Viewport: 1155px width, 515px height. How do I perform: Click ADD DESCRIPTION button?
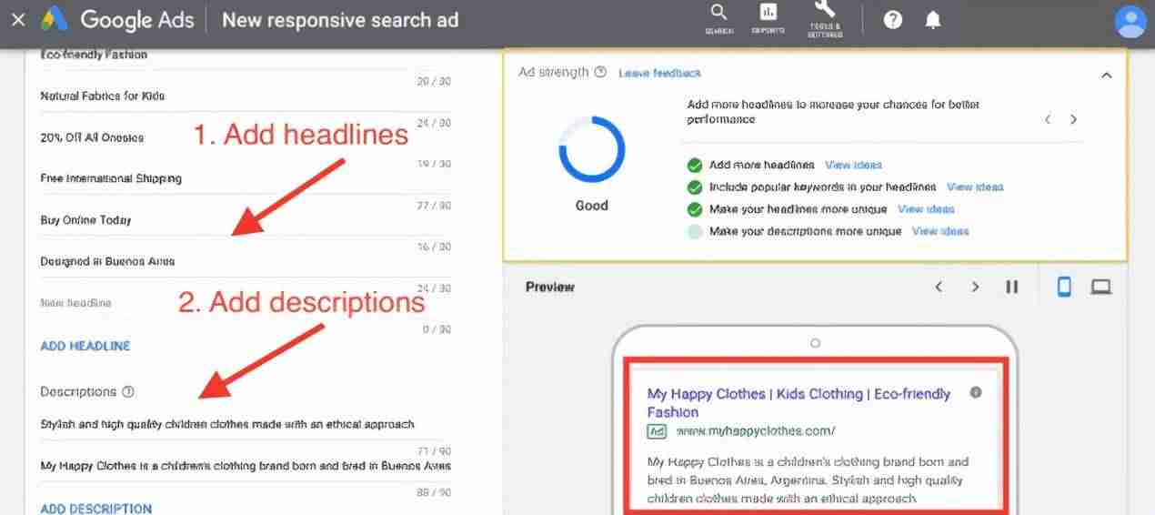pos(96,509)
